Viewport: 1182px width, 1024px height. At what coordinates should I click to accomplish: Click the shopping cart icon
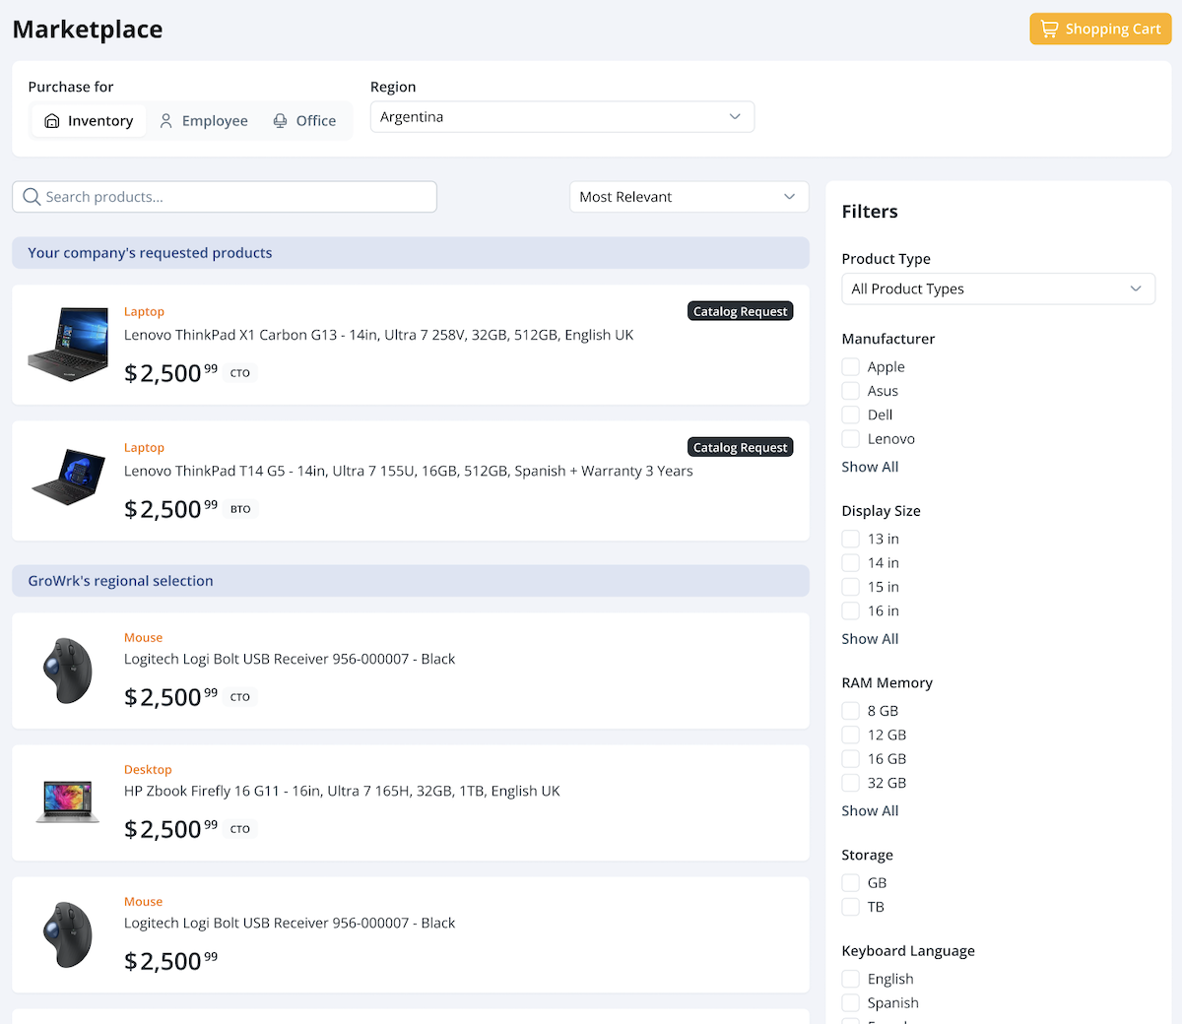point(1049,30)
